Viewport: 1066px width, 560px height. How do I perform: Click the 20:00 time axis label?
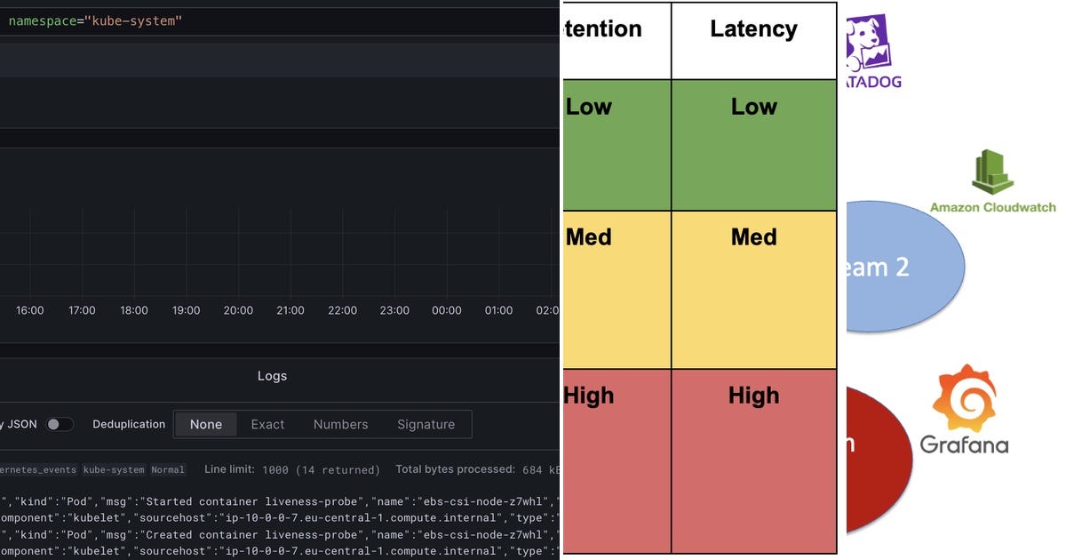click(237, 310)
